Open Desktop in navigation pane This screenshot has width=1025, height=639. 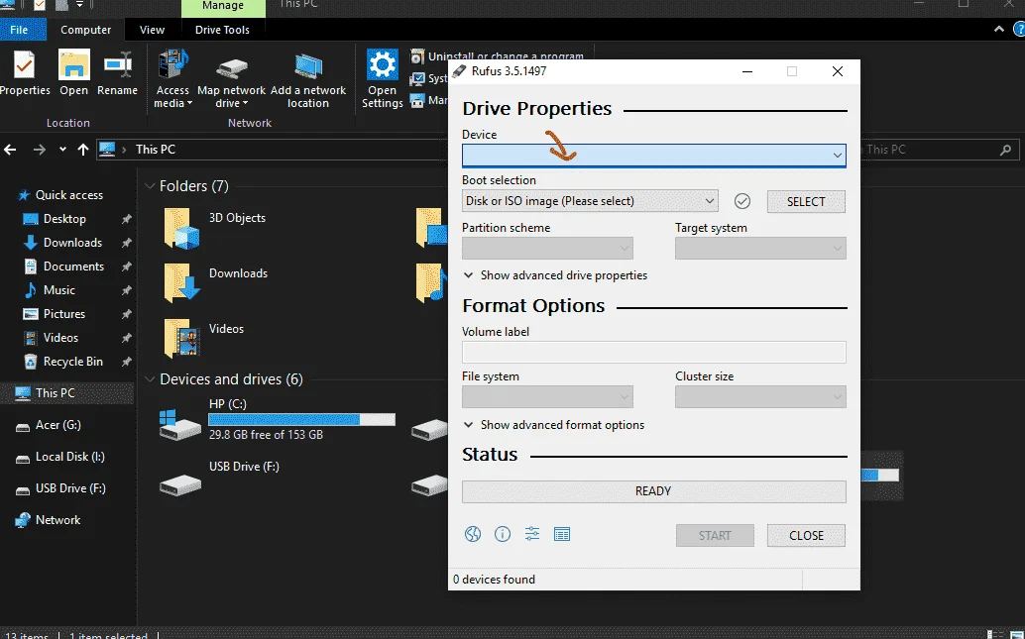(55, 219)
